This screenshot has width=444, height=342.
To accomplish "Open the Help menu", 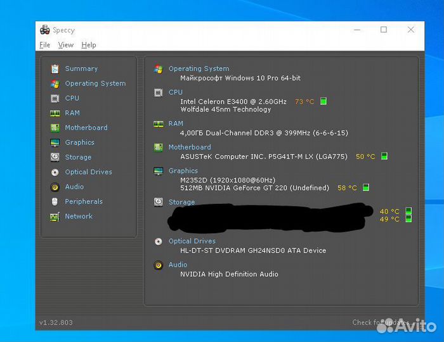I will tap(89, 45).
